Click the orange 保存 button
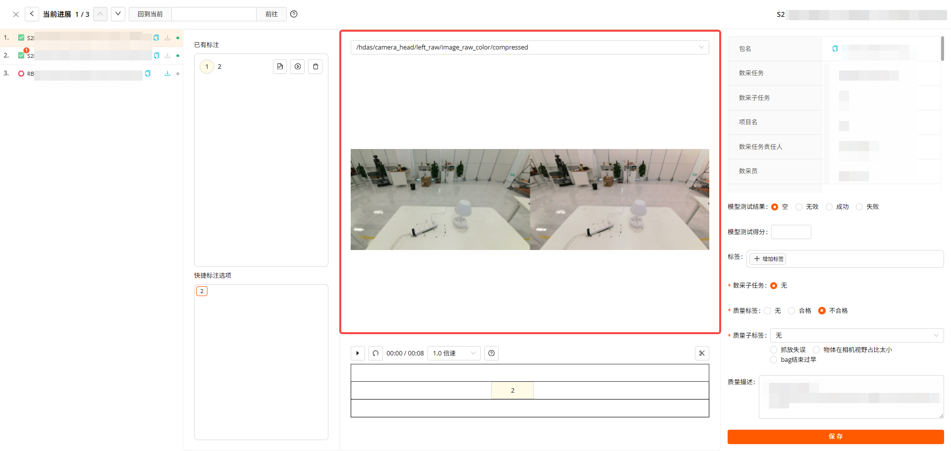Screen dimensions: 951x451 835,437
